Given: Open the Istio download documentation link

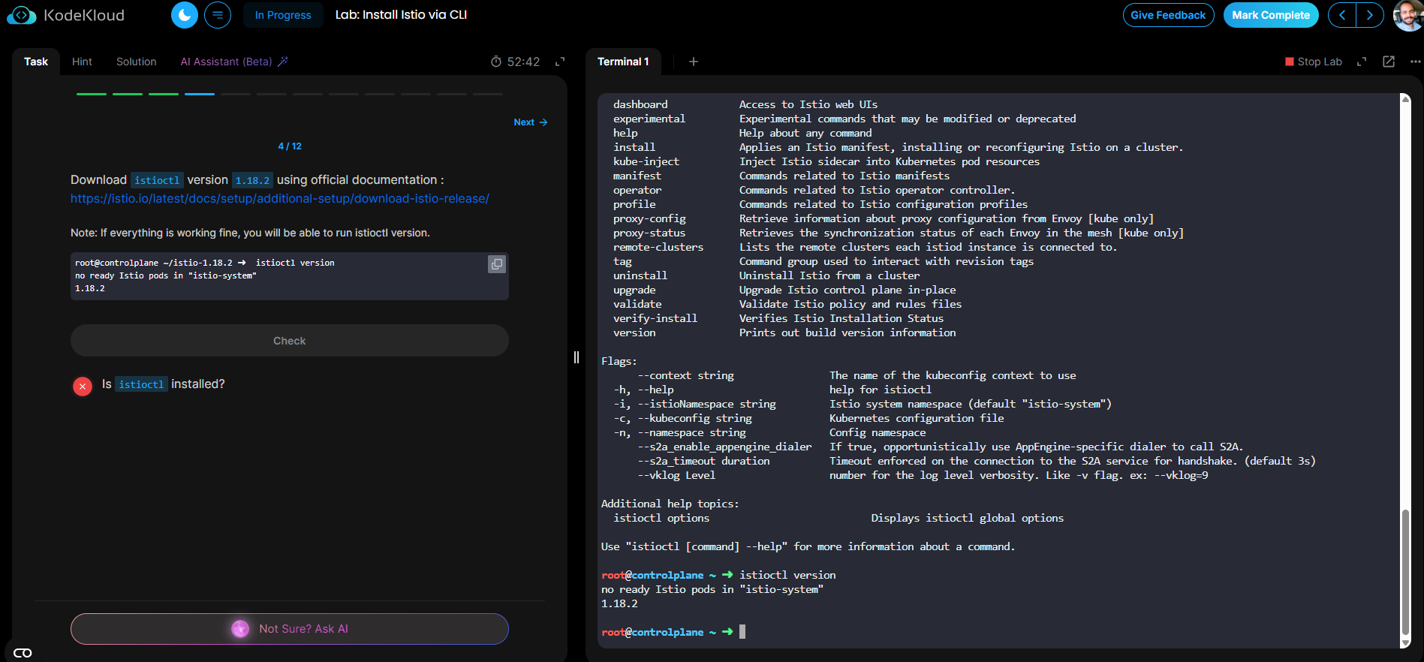Looking at the screenshot, I should coord(279,199).
